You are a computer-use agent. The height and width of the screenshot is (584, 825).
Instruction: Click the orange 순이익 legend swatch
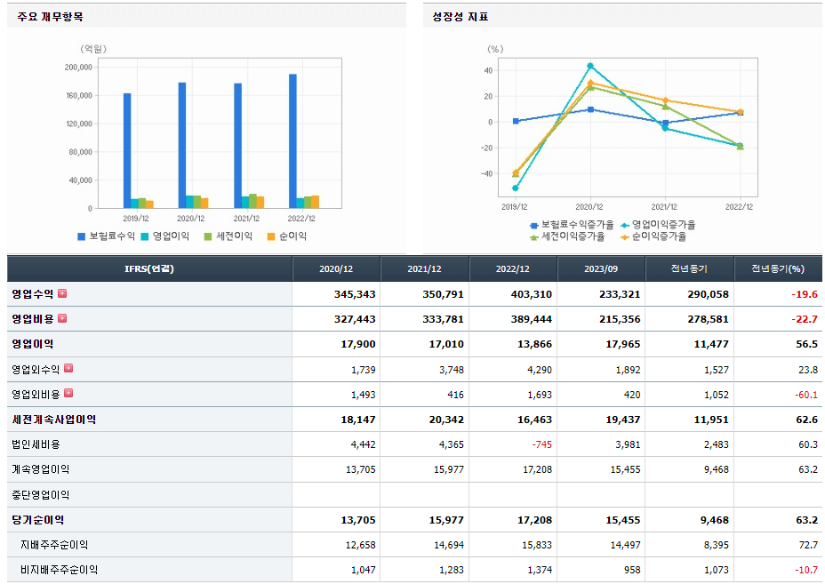(271, 236)
